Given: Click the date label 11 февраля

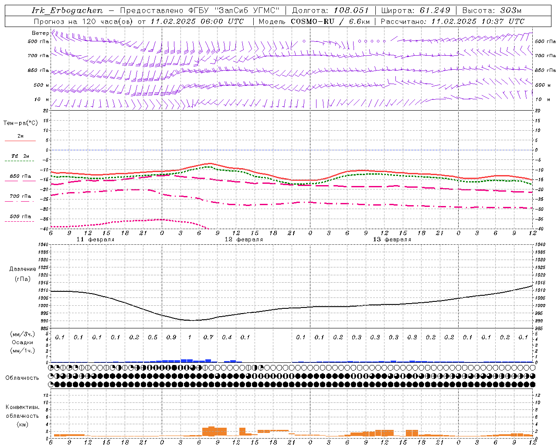Looking at the screenshot, I should click(95, 240).
